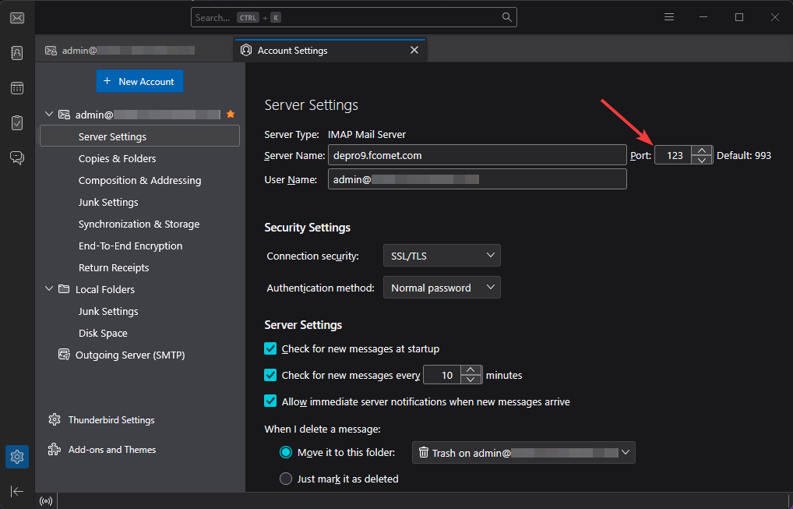The width and height of the screenshot is (793, 509).
Task: Collapse the Local Folders tree
Action: click(x=49, y=289)
